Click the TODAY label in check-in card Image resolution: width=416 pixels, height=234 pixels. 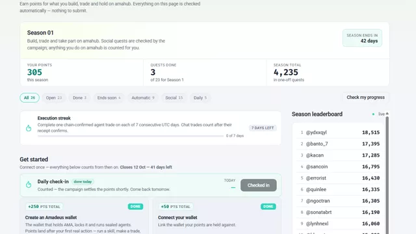229,181
